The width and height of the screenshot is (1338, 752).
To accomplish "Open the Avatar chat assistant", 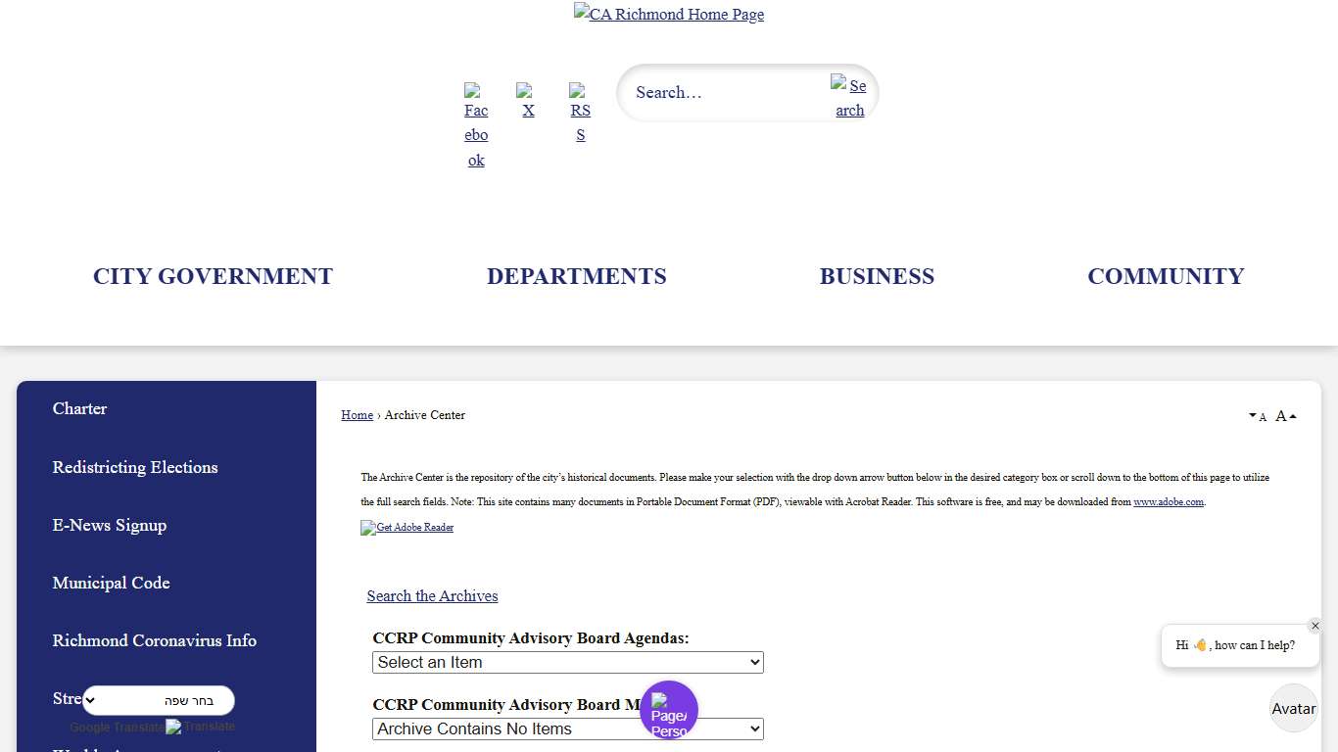I will [1293, 708].
